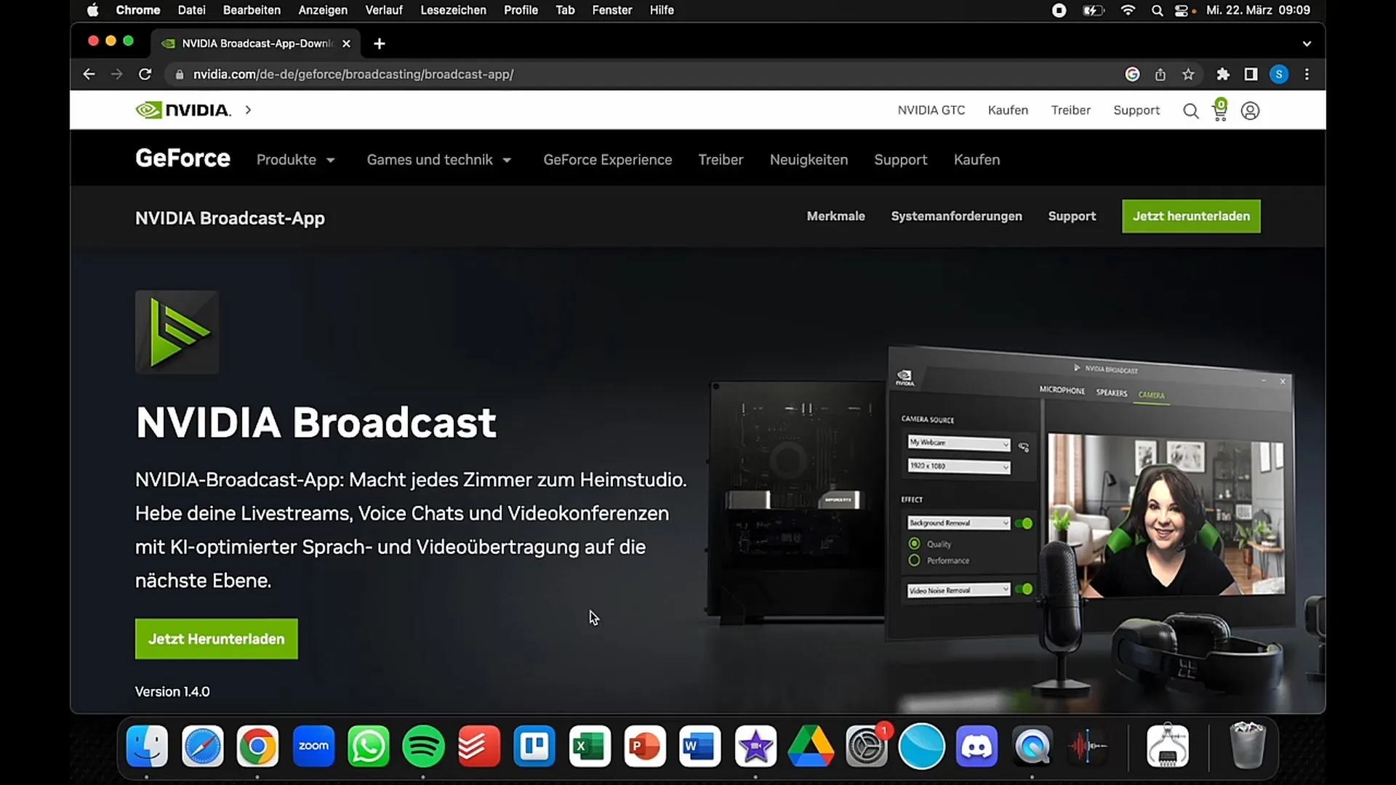Image resolution: width=1396 pixels, height=785 pixels.
Task: Jump to the Systemanforderungen section
Action: coord(956,217)
